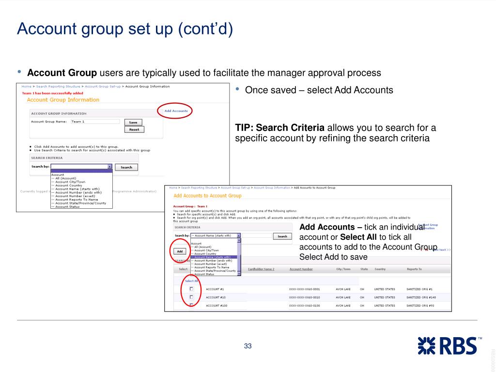Click 'Team 1 has been successfully added' message
This screenshot has width=496, height=372.
pos(52,93)
